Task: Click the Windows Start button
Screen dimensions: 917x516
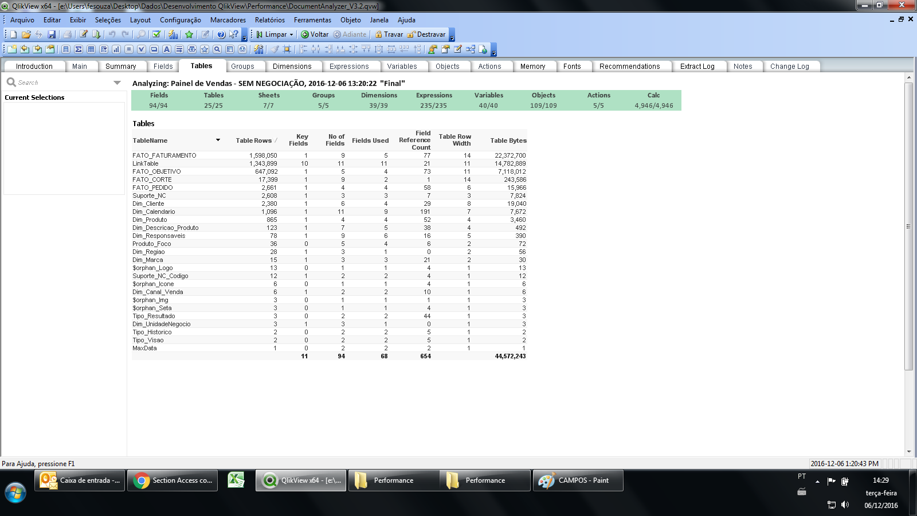Action: pyautogui.click(x=15, y=493)
